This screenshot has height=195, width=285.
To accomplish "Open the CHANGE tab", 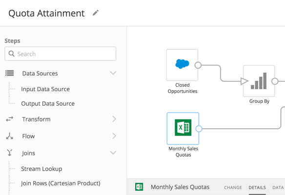I will [x=233, y=187].
